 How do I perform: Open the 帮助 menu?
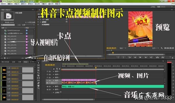(x=58, y=4)
